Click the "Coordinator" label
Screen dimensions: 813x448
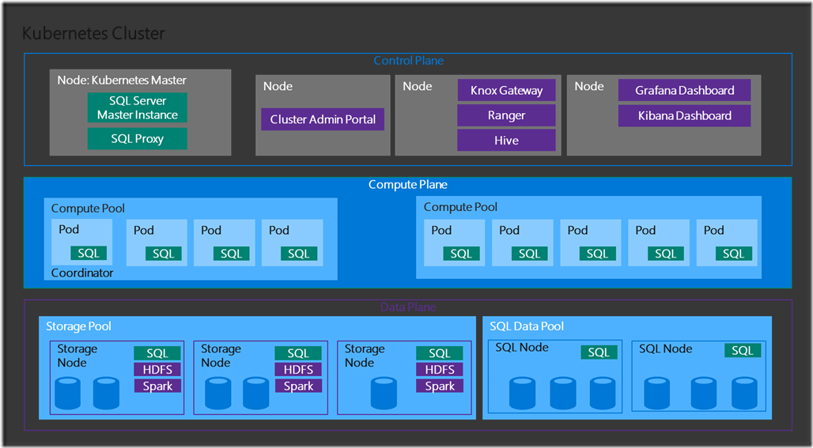coord(82,273)
